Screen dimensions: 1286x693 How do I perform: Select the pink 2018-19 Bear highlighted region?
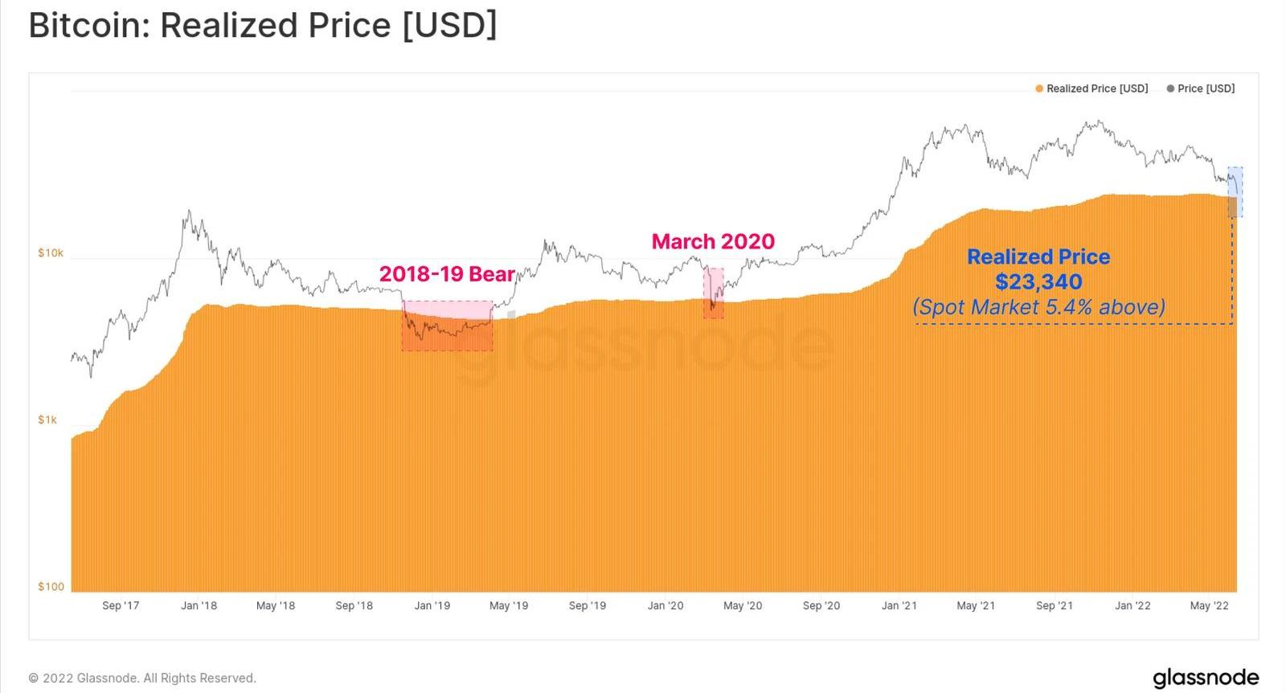click(x=448, y=326)
